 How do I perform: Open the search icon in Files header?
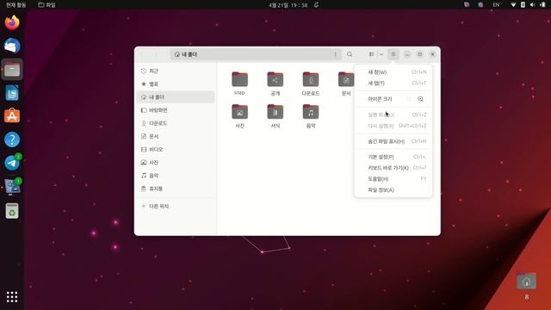point(350,54)
